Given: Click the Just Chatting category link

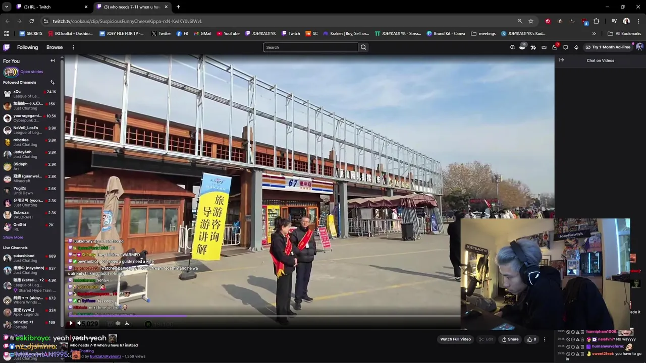Looking at the screenshot, I should (82, 351).
